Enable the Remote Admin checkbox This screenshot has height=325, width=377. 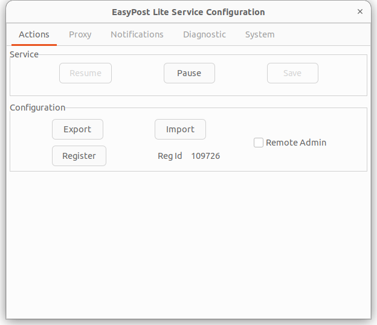(259, 143)
